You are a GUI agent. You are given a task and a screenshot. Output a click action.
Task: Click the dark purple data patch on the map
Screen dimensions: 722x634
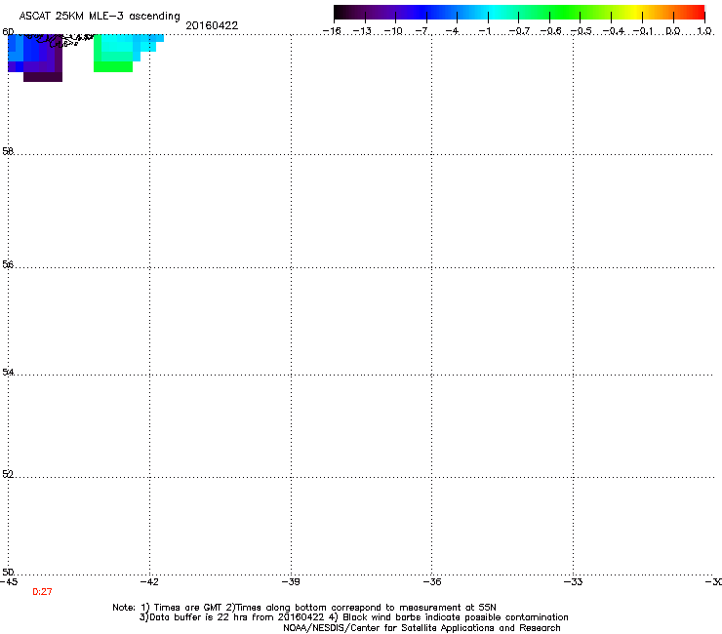tap(43, 77)
